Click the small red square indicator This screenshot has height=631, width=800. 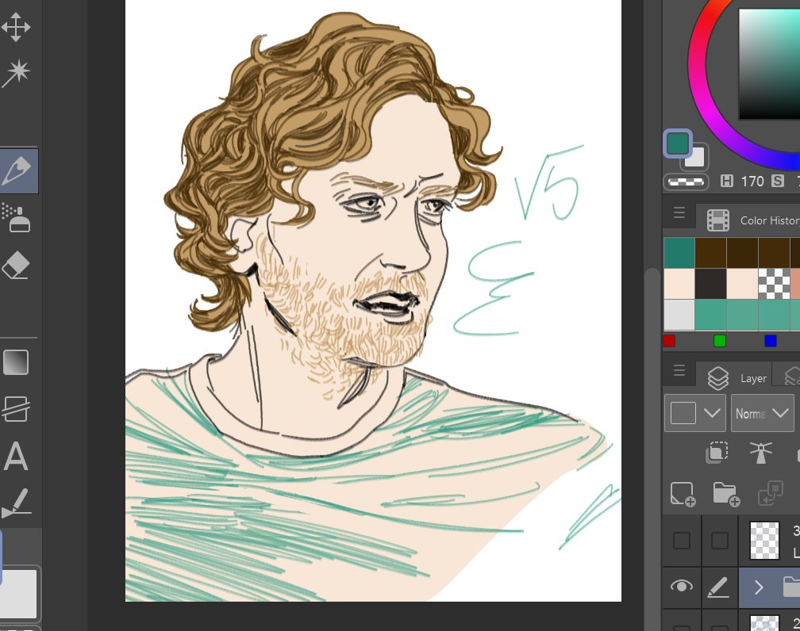coord(669,341)
